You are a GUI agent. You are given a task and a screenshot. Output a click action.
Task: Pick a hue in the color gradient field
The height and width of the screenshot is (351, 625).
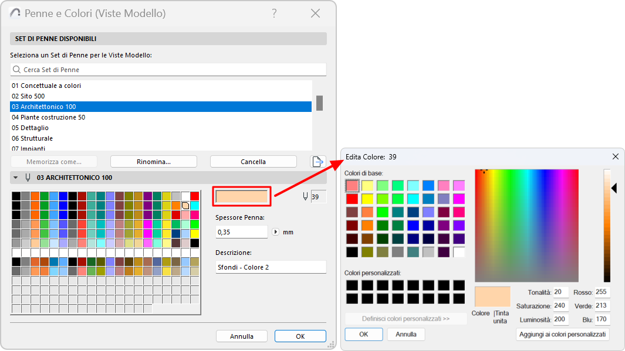[525, 226]
